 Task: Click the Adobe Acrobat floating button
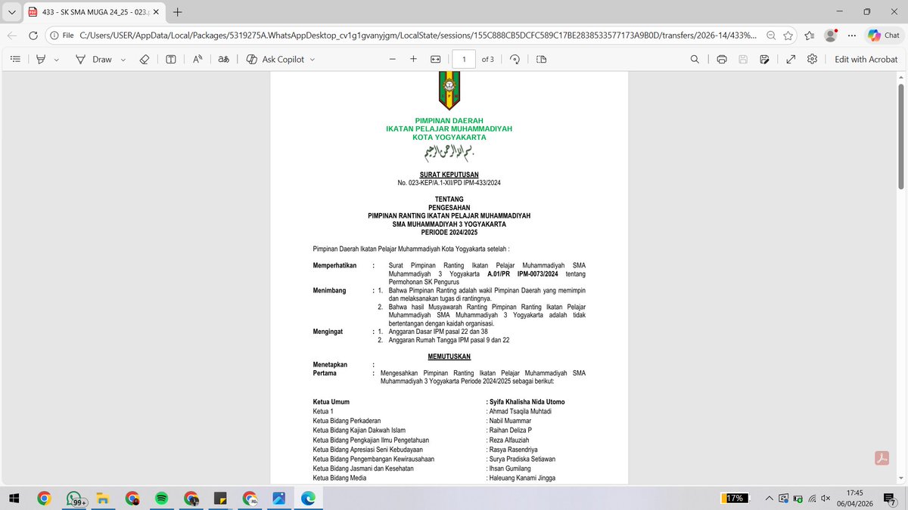pos(882,459)
